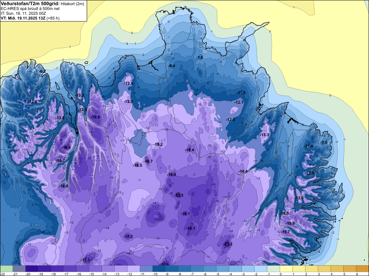
Task: Select the -16.0 temperature label
Action: [63, 186]
